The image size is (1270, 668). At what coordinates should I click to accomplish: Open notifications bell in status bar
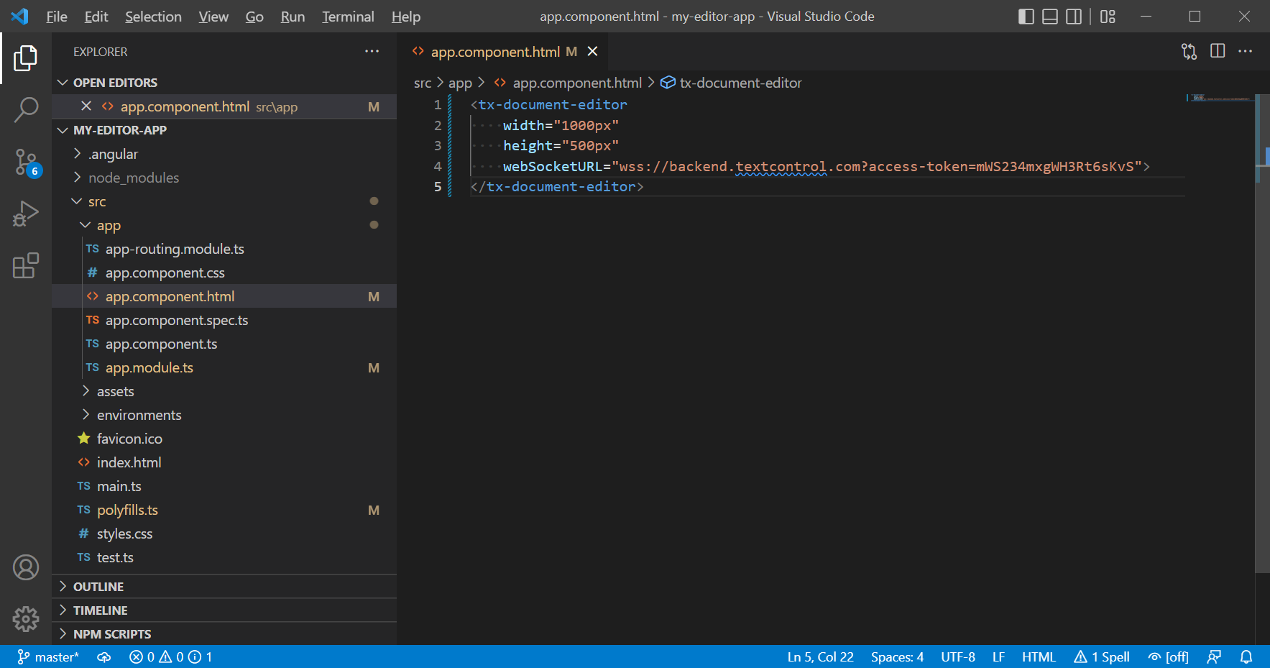(x=1246, y=656)
